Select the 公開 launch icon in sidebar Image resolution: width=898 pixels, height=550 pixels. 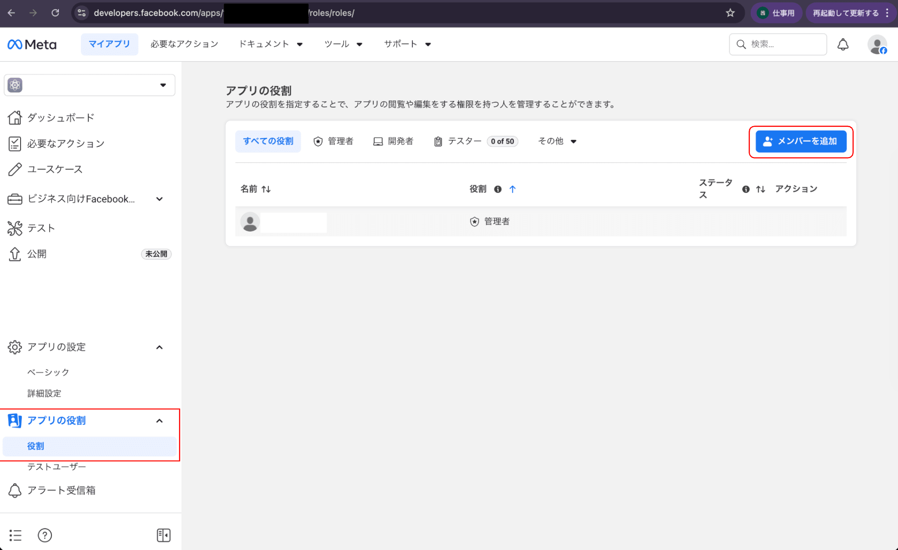click(14, 253)
